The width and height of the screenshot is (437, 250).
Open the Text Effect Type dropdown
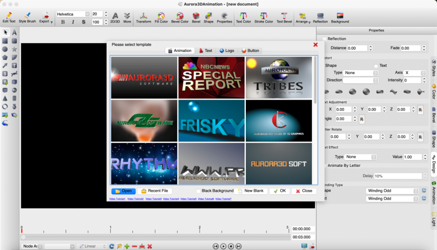pyautogui.click(x=361, y=157)
